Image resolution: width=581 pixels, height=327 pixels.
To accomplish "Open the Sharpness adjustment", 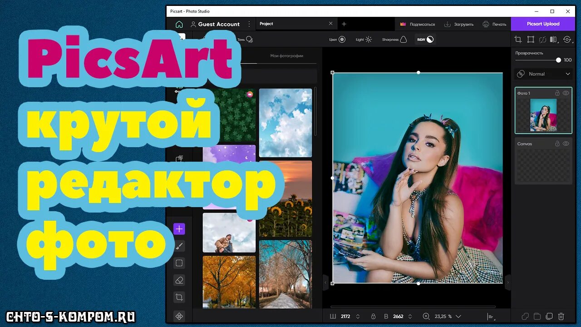I will (x=394, y=40).
